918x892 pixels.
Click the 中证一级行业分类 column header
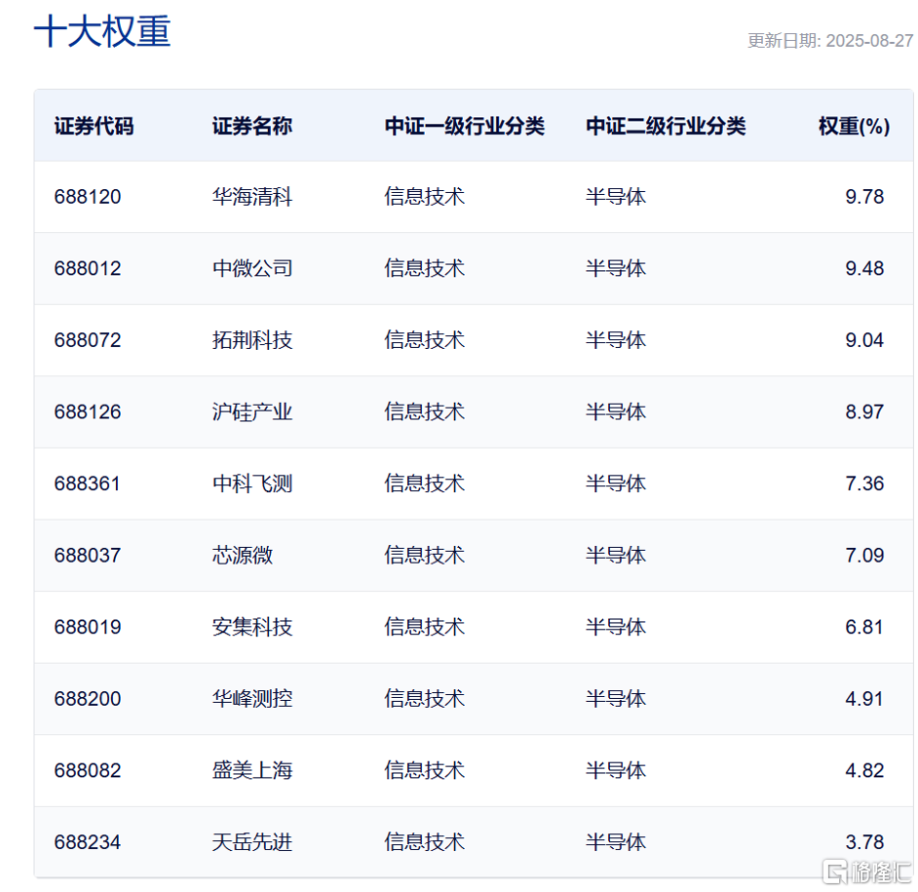coord(464,126)
